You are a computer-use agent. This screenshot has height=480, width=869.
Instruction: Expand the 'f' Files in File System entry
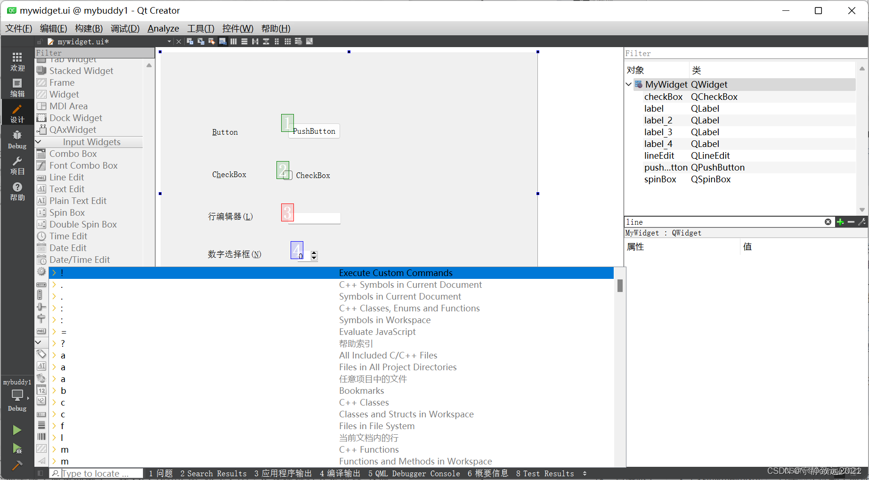[54, 426]
